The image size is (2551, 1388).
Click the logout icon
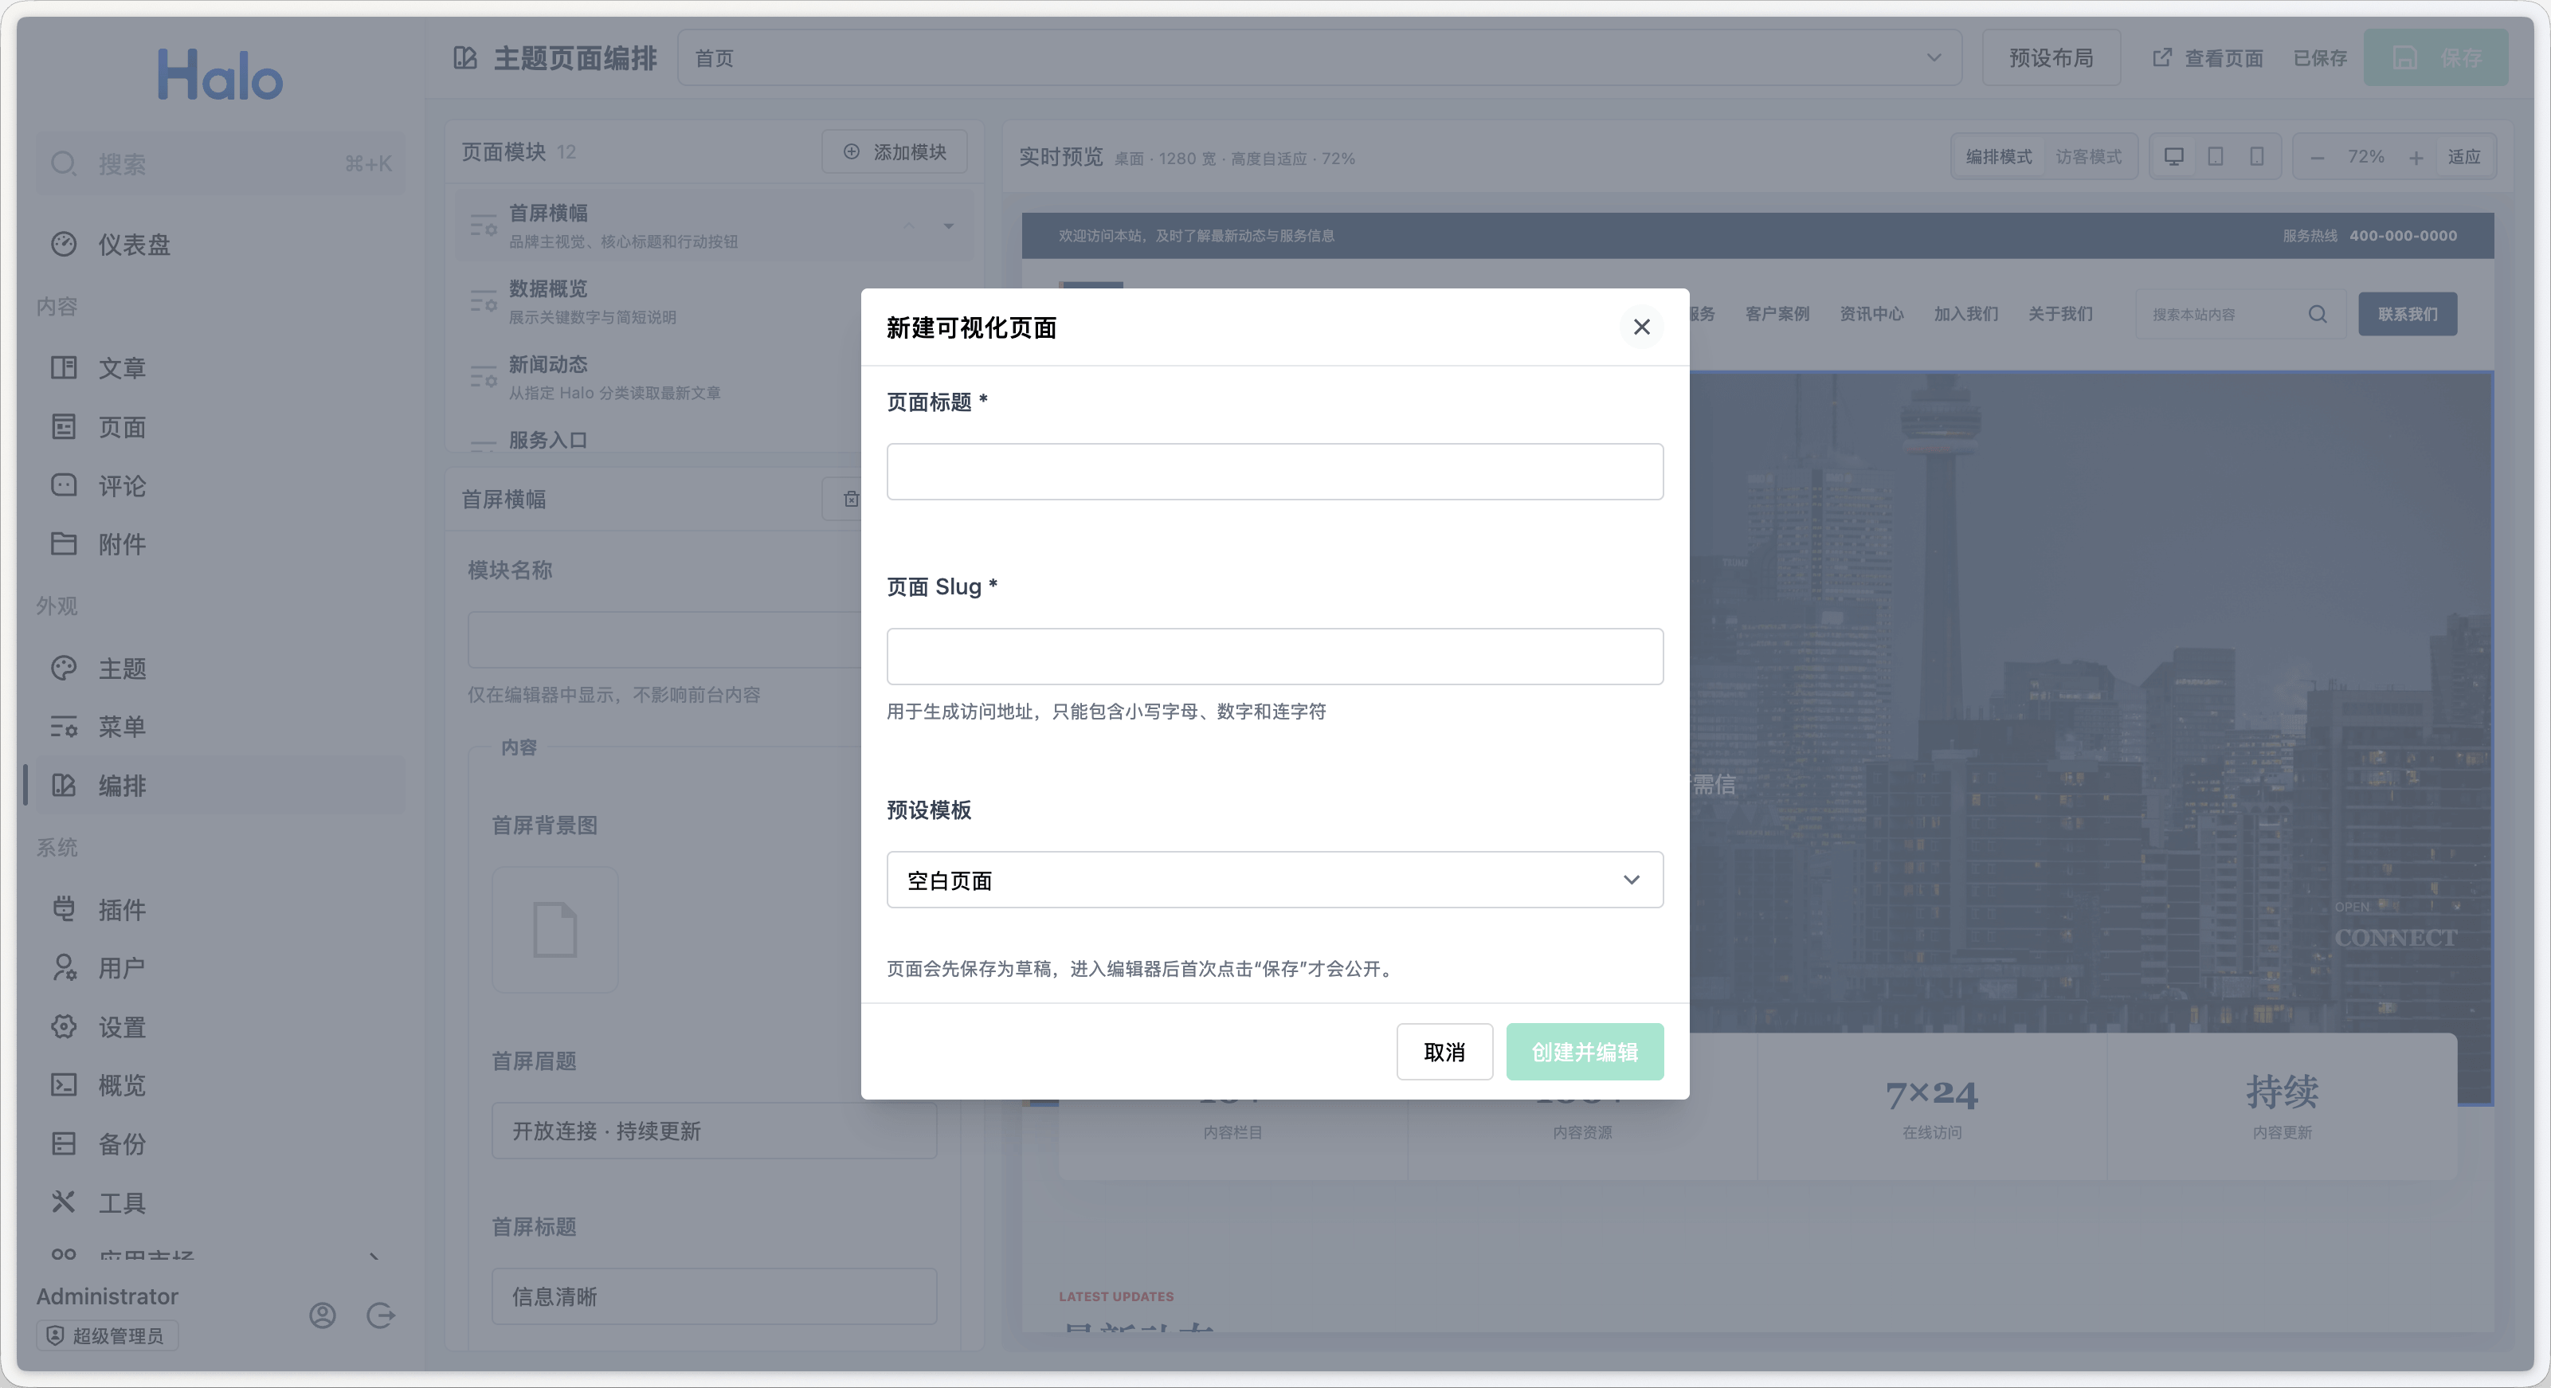coord(380,1315)
